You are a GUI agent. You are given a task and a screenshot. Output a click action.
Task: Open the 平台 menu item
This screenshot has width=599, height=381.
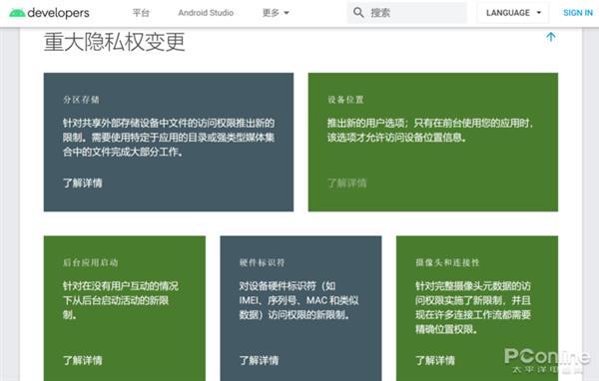click(x=141, y=13)
